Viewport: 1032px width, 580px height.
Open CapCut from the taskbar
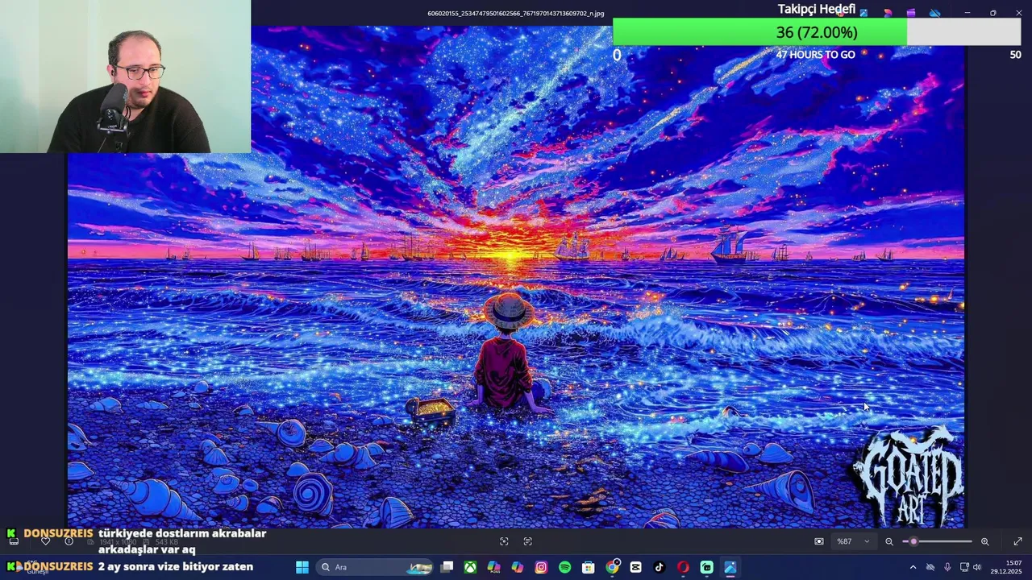636,567
